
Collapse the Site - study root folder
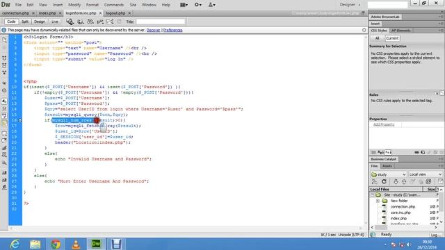coord(373,195)
